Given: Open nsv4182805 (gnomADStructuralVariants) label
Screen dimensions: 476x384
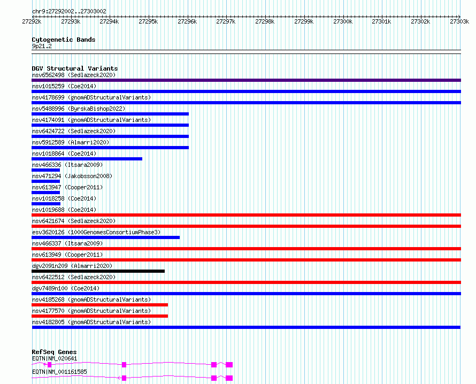Looking at the screenshot, I should tap(91, 322).
